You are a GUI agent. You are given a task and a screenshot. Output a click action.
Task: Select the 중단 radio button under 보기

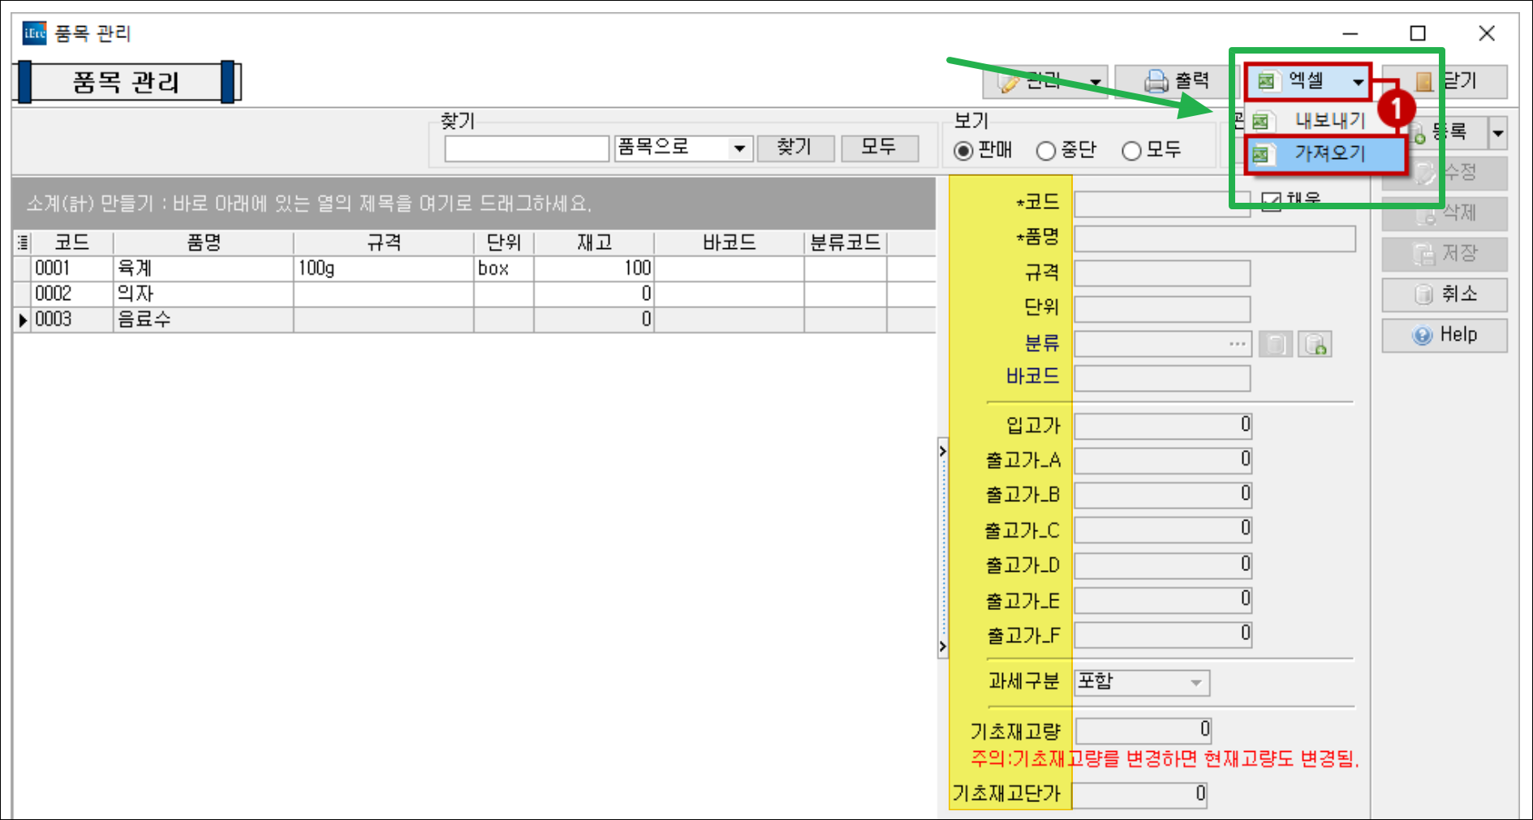[1045, 150]
